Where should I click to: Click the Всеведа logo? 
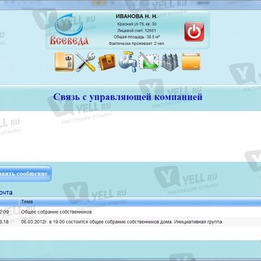coord(69,30)
